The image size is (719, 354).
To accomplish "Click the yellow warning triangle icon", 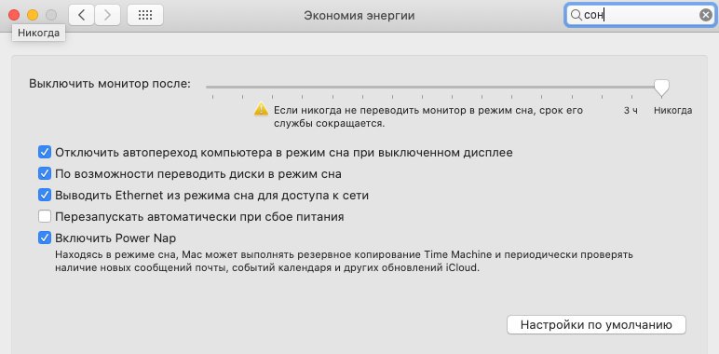I will [x=261, y=109].
